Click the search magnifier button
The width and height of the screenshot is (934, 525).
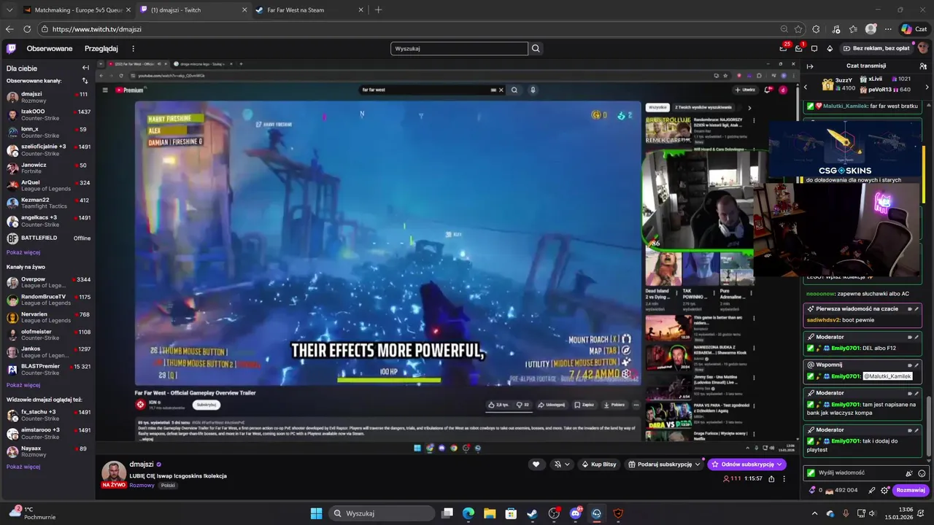[536, 48]
